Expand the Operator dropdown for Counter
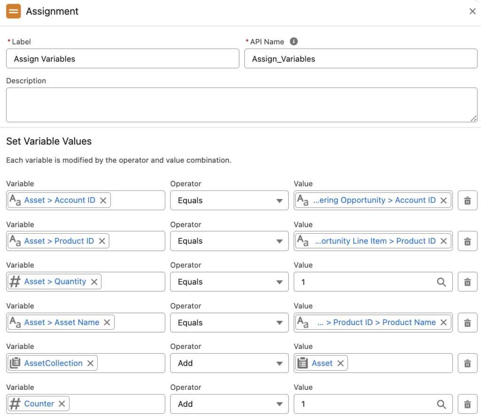The height and width of the screenshot is (418, 481). pos(229,404)
